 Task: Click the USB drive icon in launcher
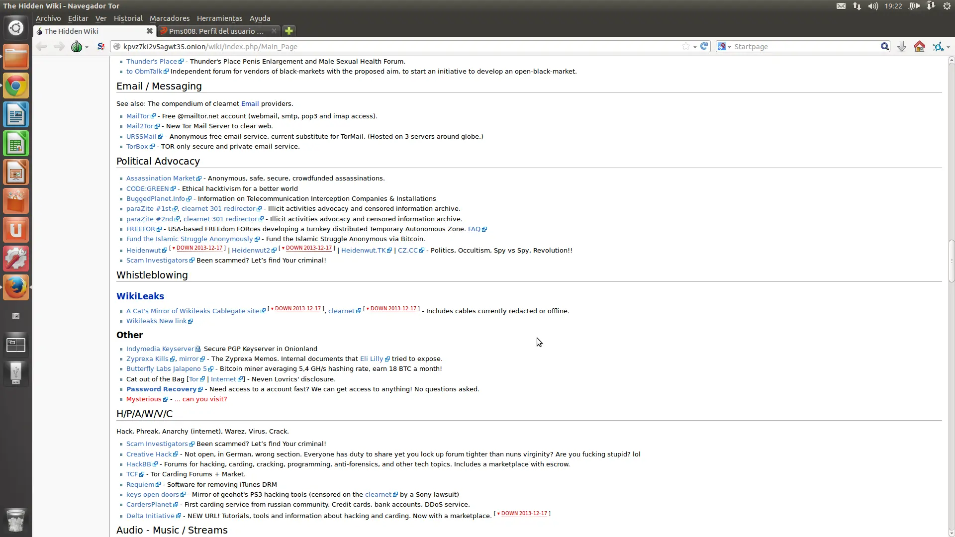16,373
